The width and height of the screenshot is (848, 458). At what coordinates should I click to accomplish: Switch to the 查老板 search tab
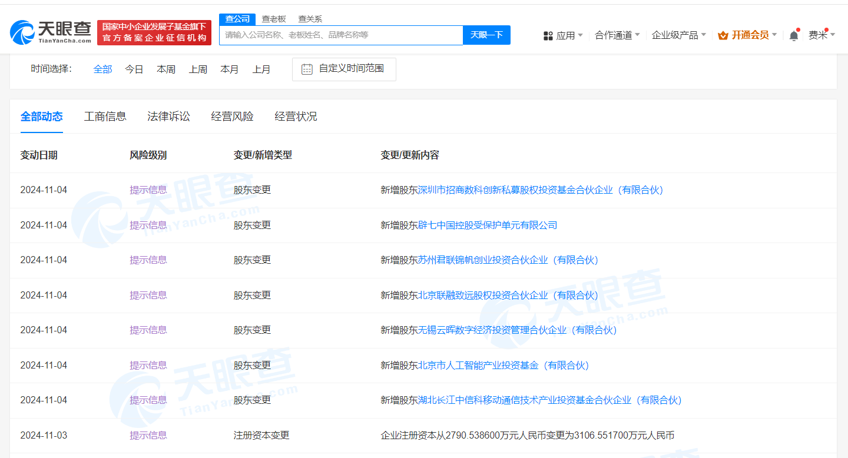(274, 19)
